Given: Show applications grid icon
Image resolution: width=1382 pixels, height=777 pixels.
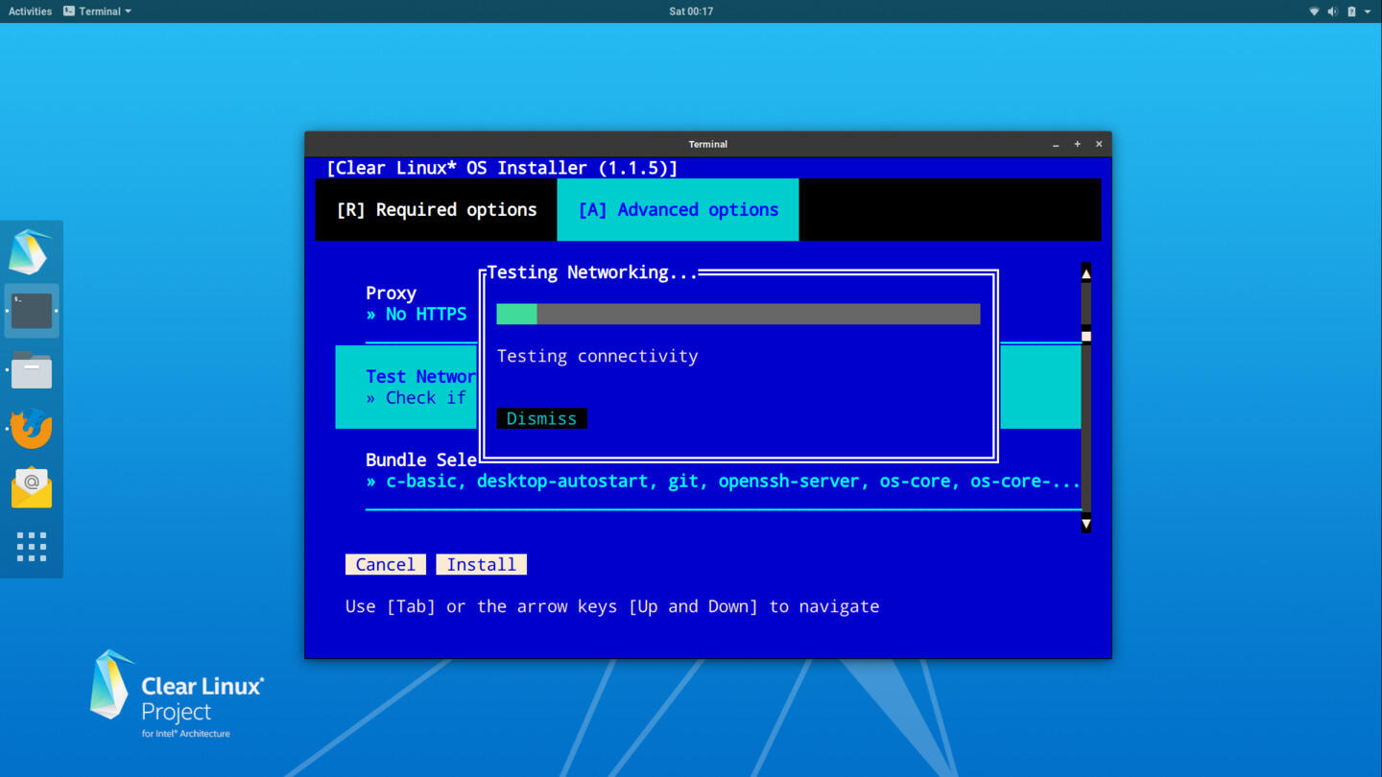Looking at the screenshot, I should (32, 547).
